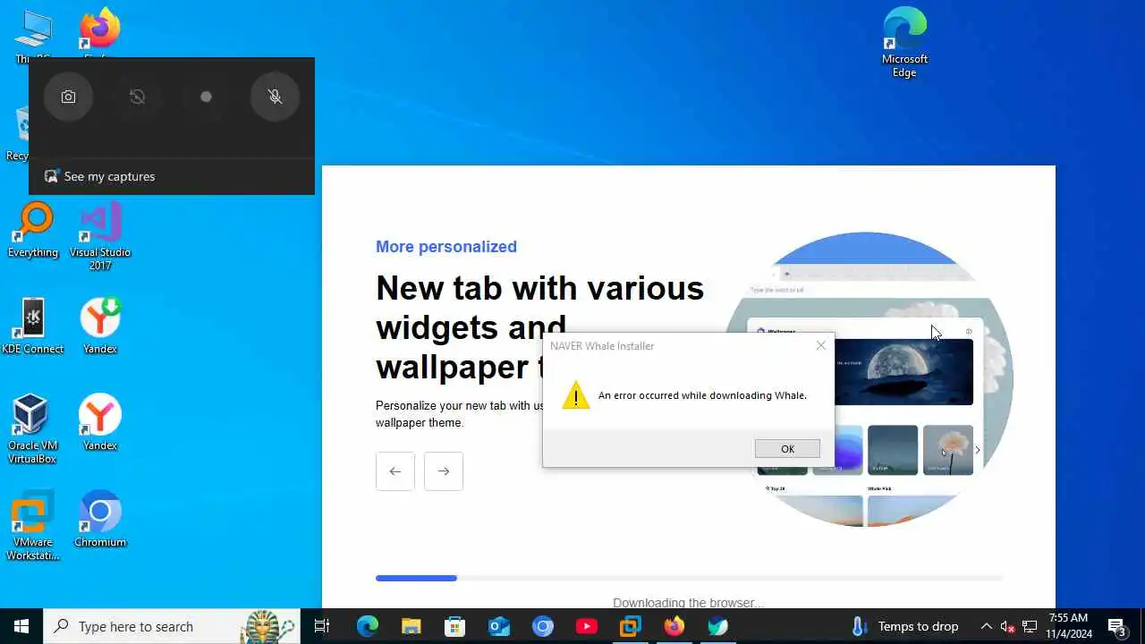Open the Visual Studio 2017 desktop shortcut
Screen dimensions: 1145x644
click(x=100, y=237)
